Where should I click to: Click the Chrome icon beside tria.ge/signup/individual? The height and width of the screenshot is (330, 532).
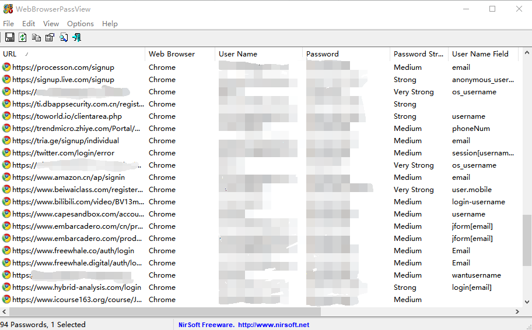pyautogui.click(x=6, y=140)
